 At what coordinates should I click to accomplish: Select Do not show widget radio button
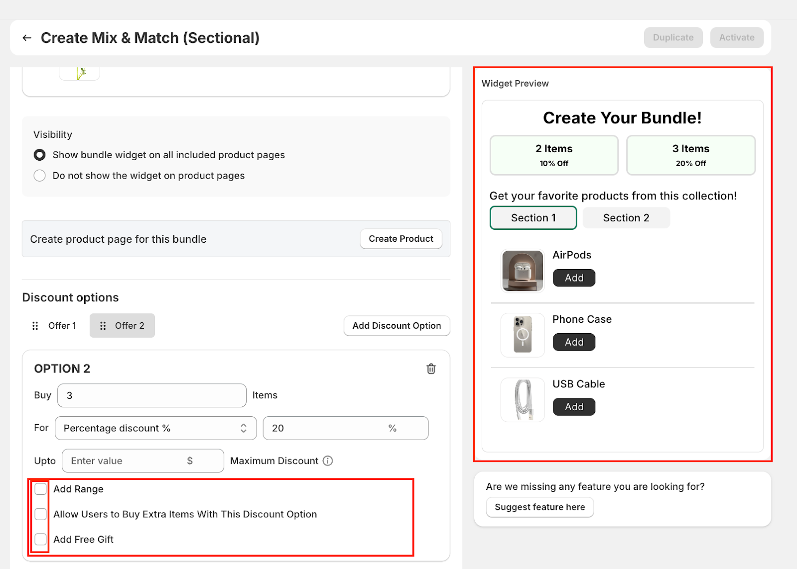[40, 176]
